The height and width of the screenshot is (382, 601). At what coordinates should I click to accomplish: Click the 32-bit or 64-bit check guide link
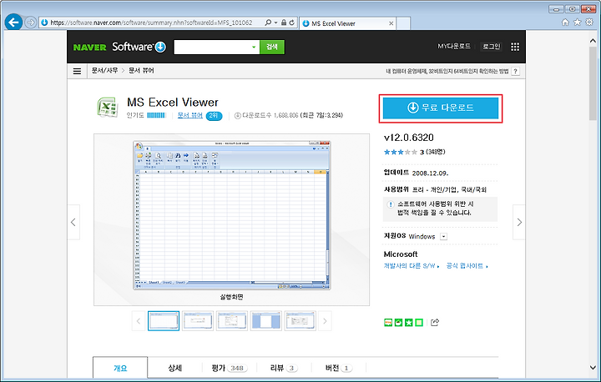(447, 71)
